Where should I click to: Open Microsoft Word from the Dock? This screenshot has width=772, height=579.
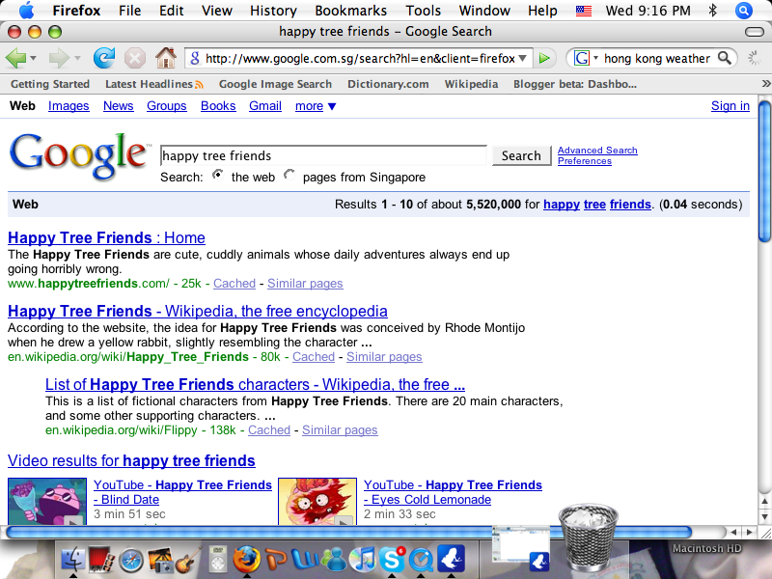pyautogui.click(x=305, y=560)
